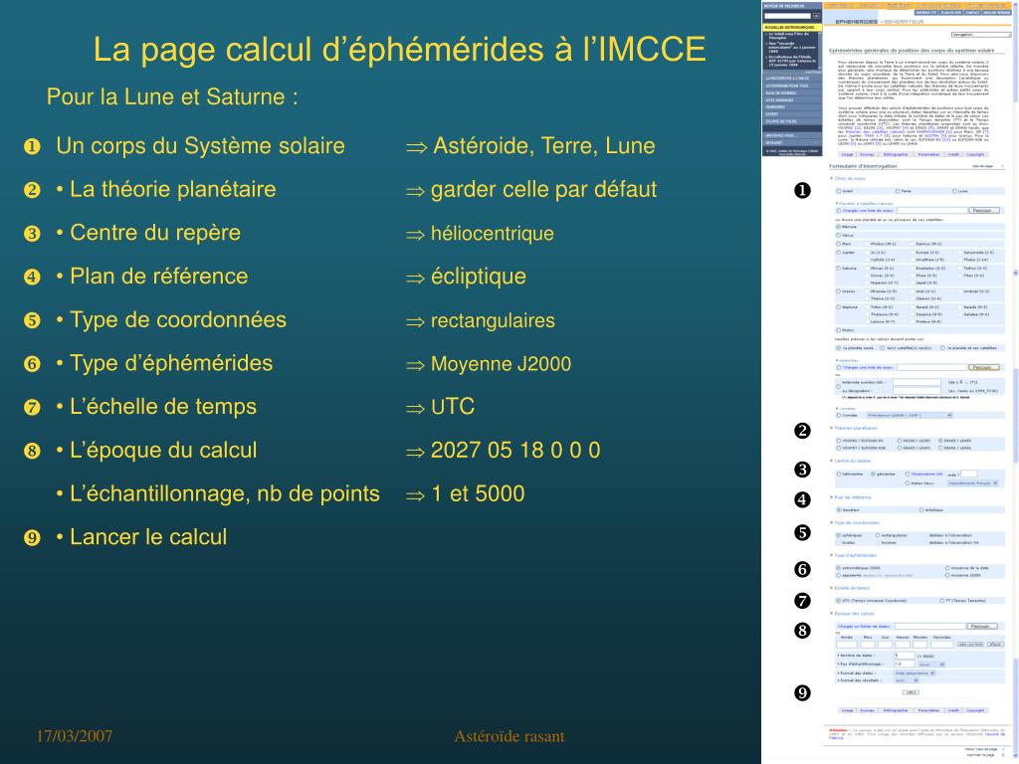Click the 'retour haut de page' link at the bottom

(x=982, y=749)
